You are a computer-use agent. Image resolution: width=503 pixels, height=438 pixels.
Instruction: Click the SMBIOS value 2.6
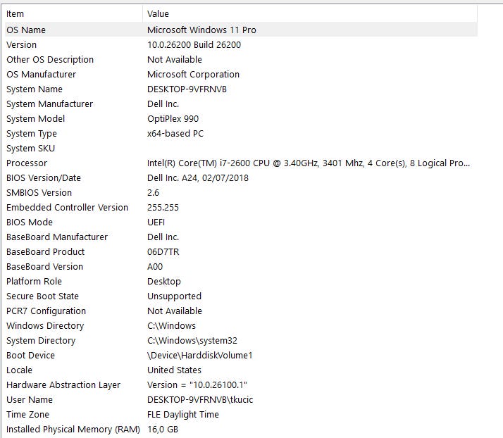tap(153, 193)
